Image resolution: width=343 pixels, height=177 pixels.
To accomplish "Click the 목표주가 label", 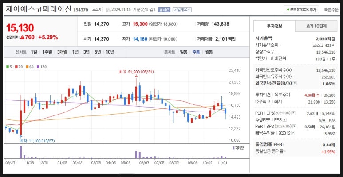I will [x=282, y=95].
